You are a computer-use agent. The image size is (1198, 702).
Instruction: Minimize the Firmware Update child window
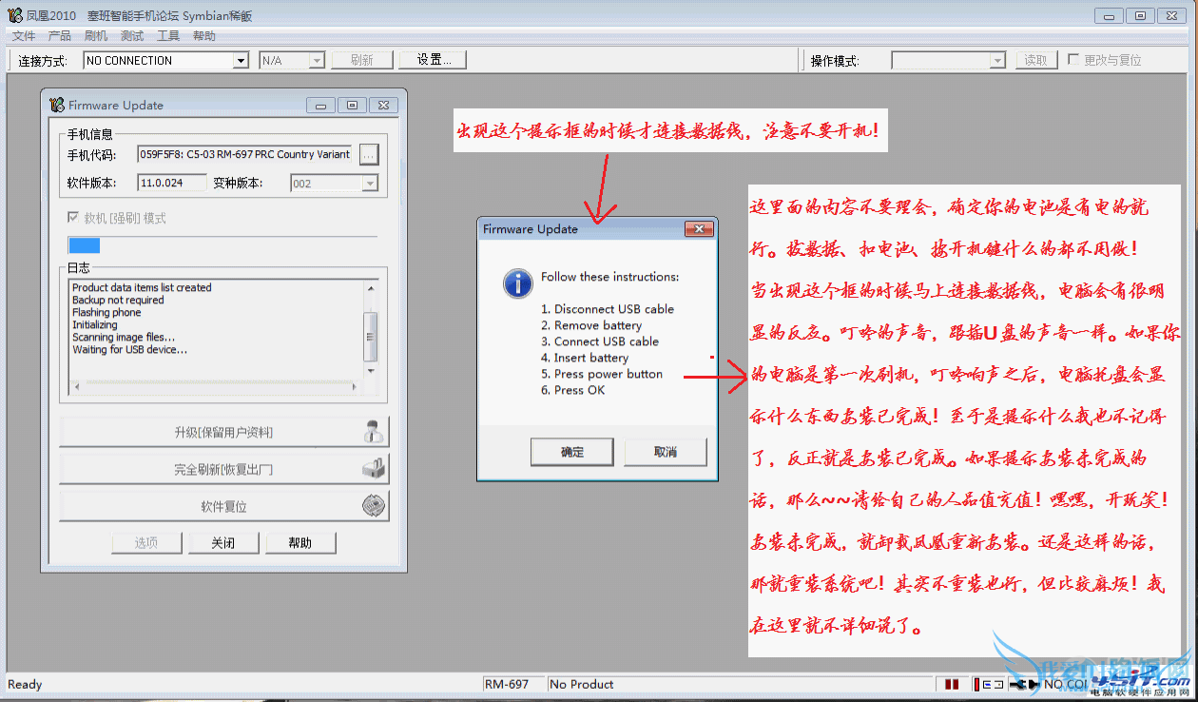tap(320, 105)
